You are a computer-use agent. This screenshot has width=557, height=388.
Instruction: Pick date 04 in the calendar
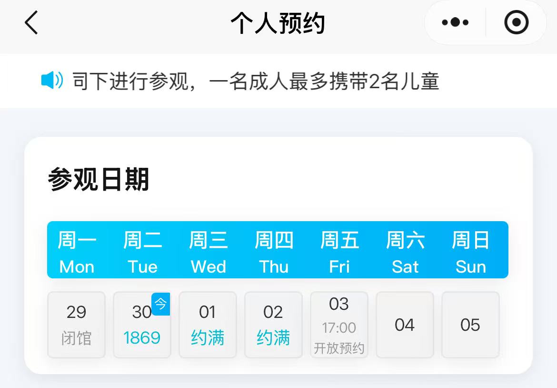(x=405, y=325)
